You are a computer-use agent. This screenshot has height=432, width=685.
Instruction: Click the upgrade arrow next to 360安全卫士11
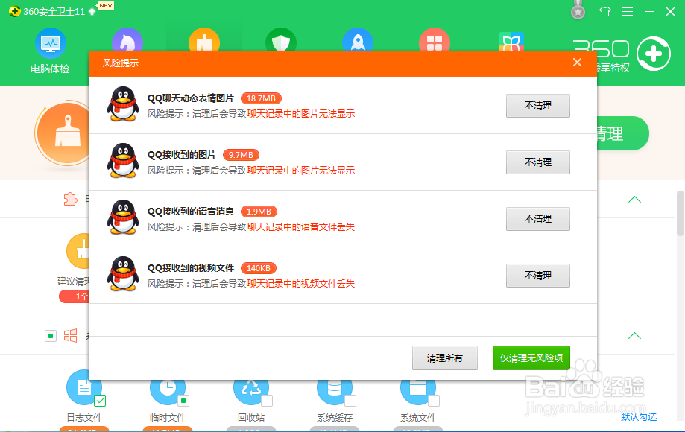coord(92,11)
